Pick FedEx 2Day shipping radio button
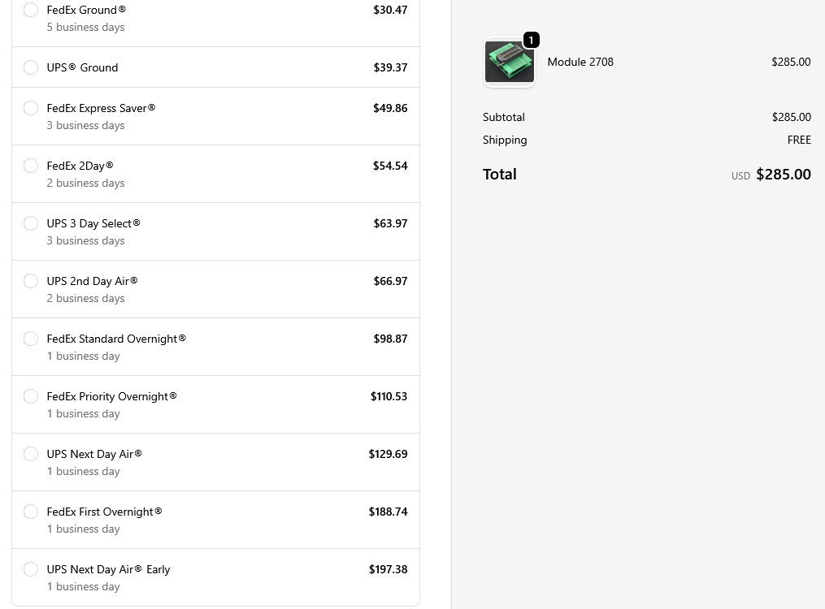Screen dimensions: 825x609 [x=31, y=166]
